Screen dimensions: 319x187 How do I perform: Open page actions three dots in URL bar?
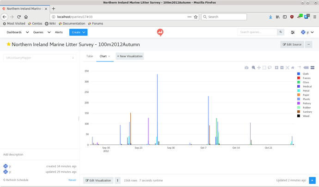point(190,17)
